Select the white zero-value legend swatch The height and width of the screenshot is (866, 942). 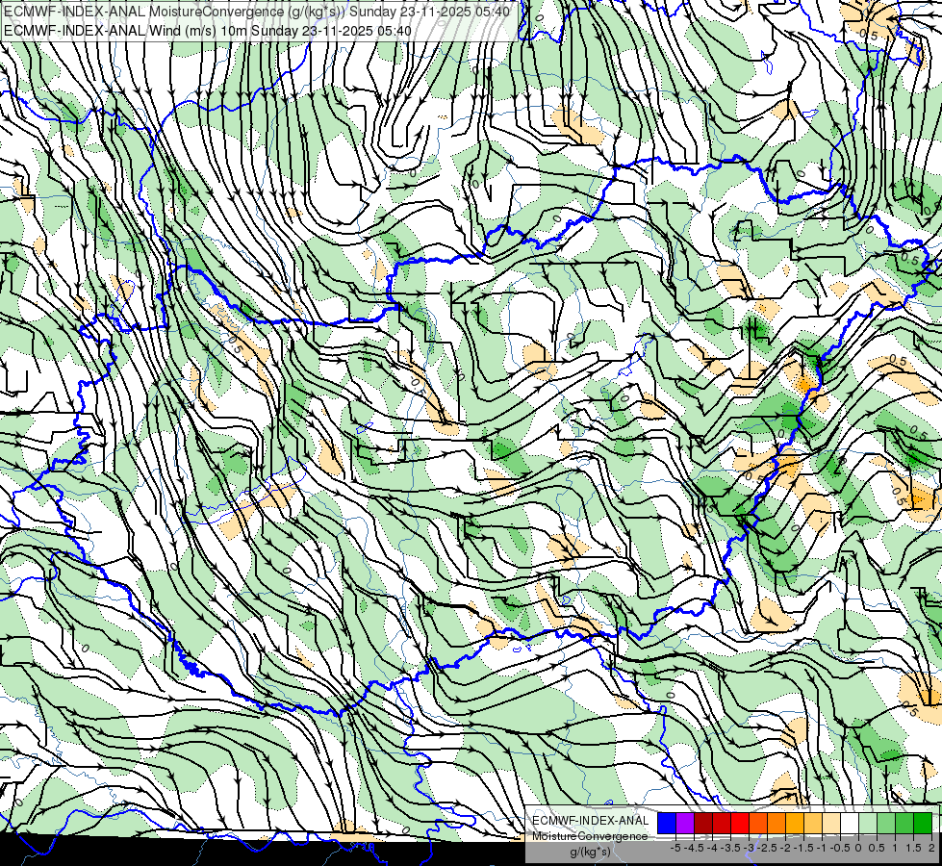pyautogui.click(x=850, y=824)
